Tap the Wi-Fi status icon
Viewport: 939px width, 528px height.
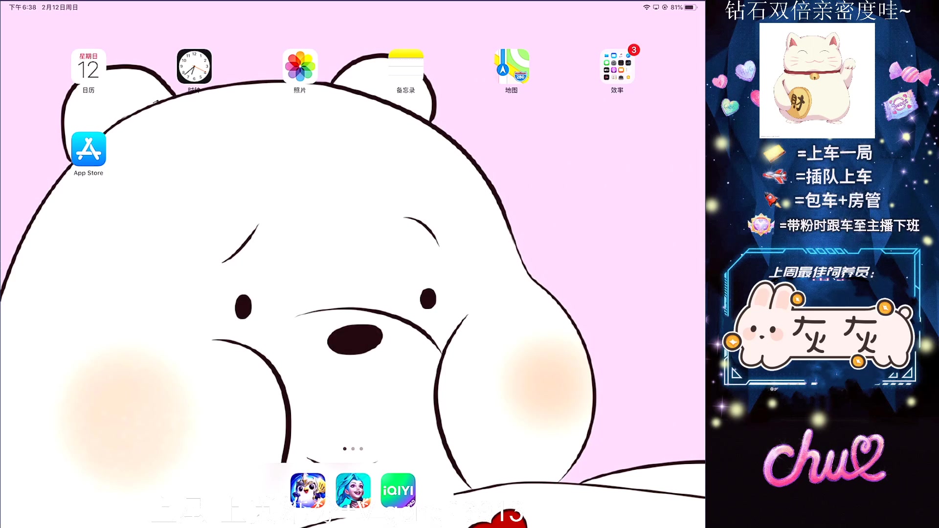pyautogui.click(x=646, y=7)
